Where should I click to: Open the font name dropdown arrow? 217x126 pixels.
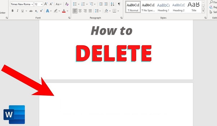click(32, 4)
